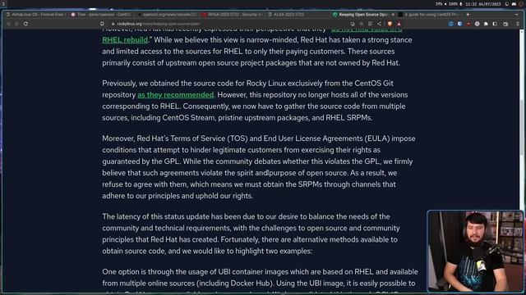Open a new tab with plus button
This screenshot has width=526, height=295.
pos(468,15)
